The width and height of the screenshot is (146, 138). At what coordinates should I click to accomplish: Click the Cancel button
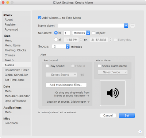click(x=108, y=115)
